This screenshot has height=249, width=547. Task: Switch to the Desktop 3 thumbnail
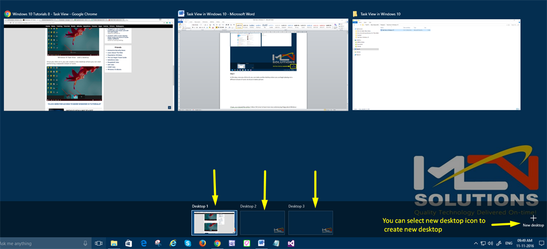point(310,223)
